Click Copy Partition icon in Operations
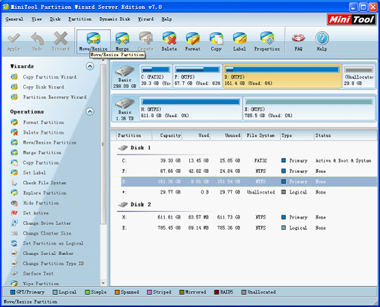 click(x=14, y=163)
